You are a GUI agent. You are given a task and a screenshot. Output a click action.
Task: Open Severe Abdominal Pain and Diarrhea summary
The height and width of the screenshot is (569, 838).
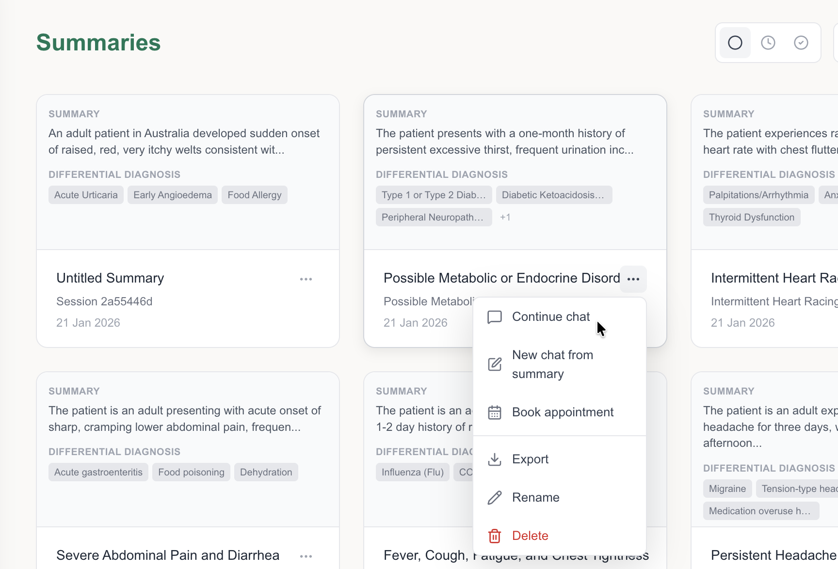click(168, 555)
